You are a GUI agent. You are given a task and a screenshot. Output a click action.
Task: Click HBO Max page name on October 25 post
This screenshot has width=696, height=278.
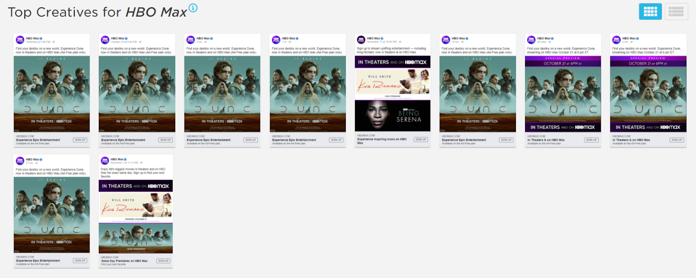click(117, 38)
